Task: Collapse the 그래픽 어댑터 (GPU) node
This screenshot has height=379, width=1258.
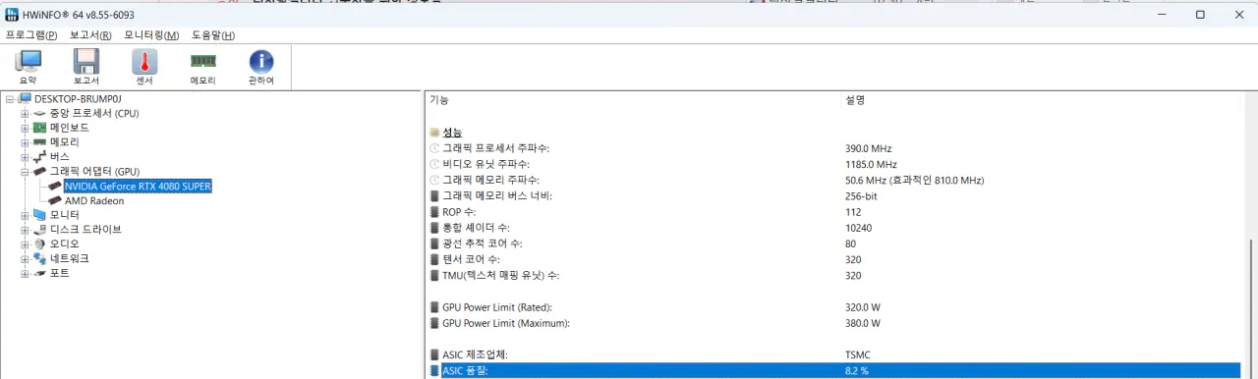Action: pyautogui.click(x=25, y=171)
